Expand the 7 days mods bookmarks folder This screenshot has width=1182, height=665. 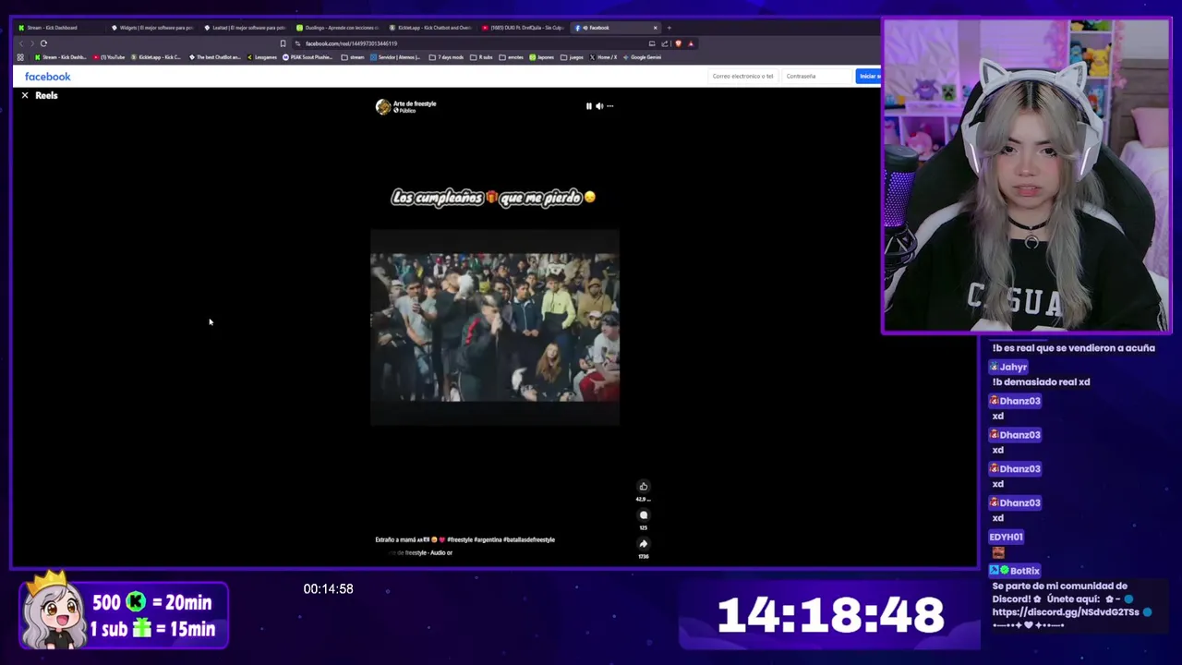(x=446, y=57)
